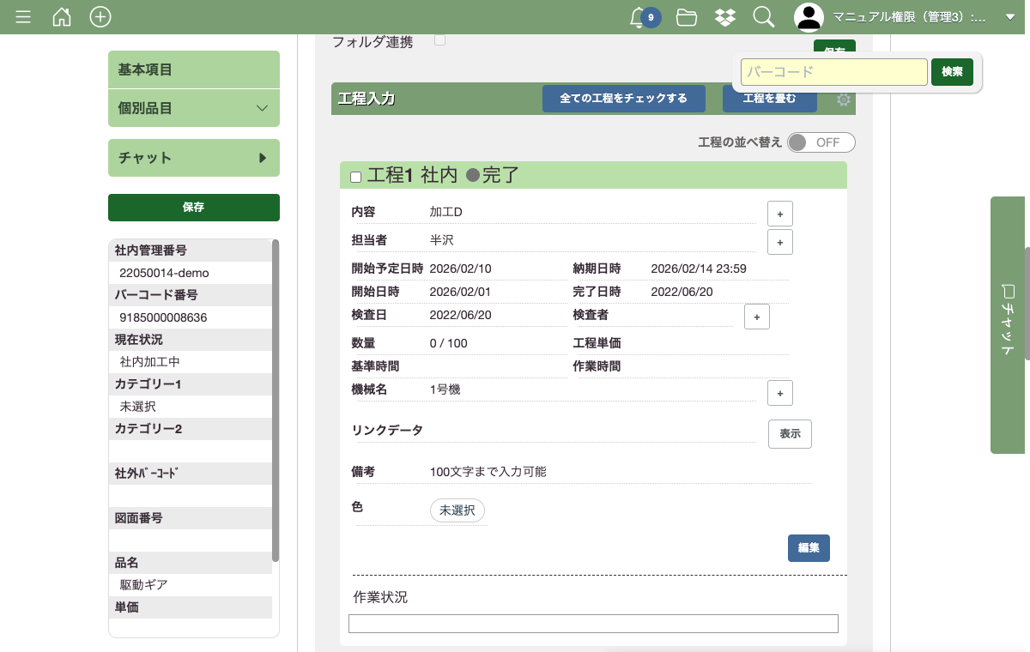Open the Dropbox icon
Screen dimensions: 1030x652
point(724,17)
